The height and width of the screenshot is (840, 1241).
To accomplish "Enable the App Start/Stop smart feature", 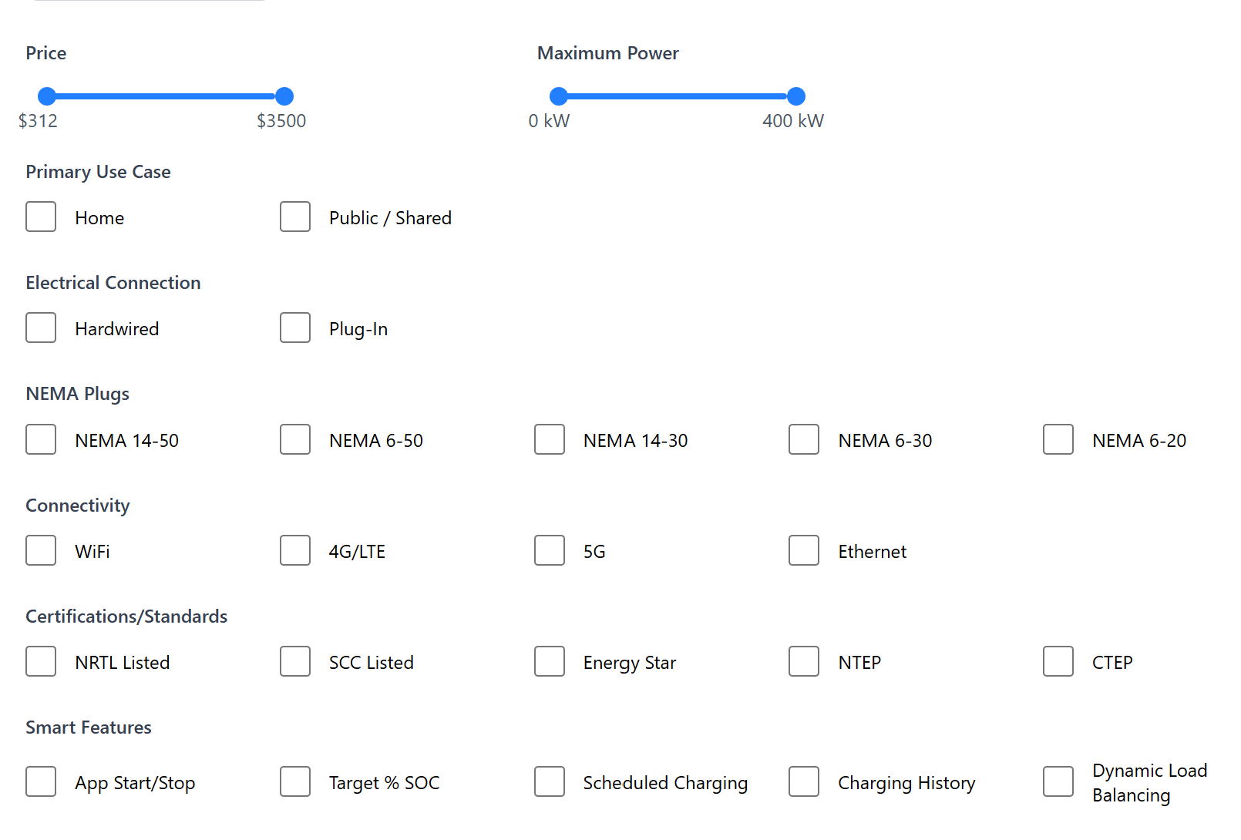I will tap(41, 781).
